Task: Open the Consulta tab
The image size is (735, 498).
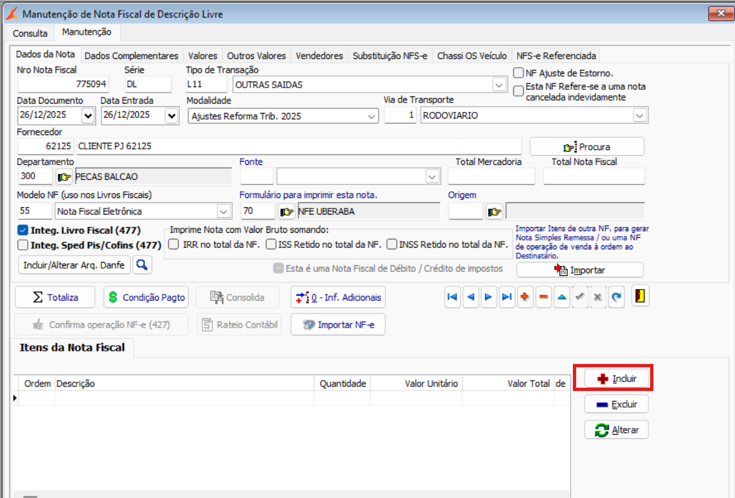Action: pos(30,33)
